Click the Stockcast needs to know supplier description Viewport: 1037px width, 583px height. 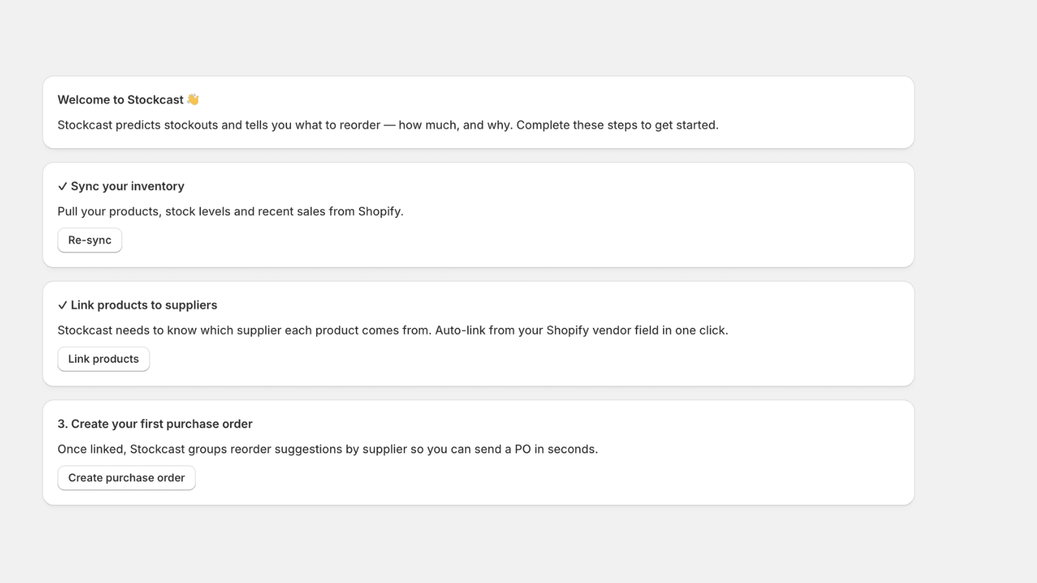coord(393,330)
